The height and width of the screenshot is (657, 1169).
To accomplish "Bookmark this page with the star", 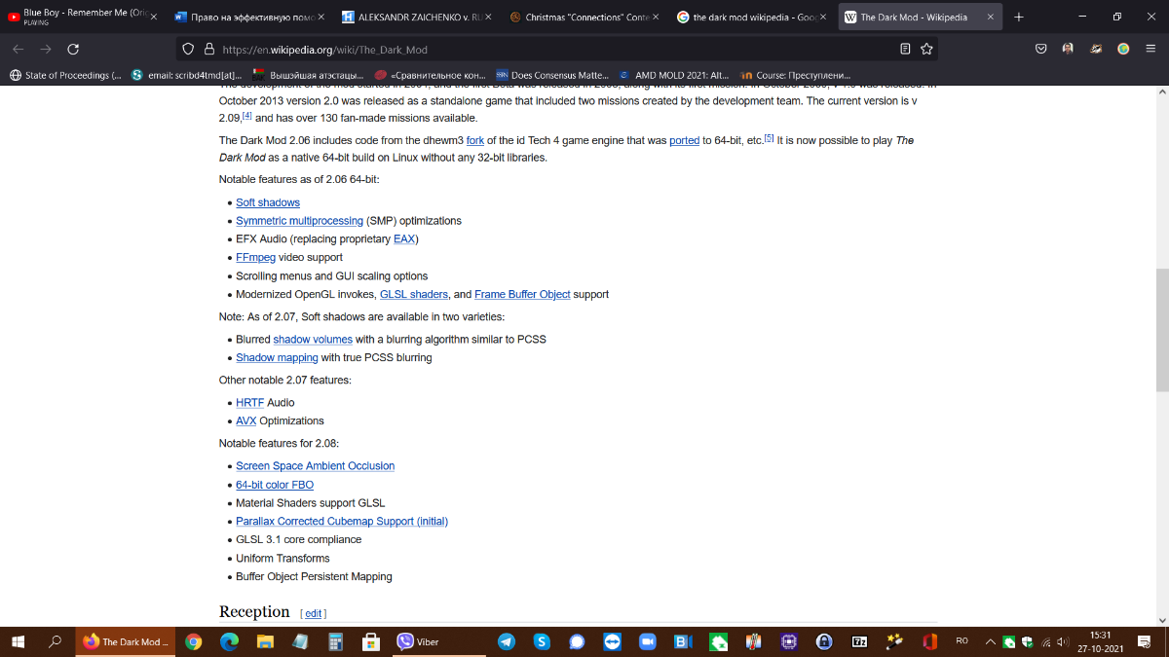I will (x=926, y=49).
